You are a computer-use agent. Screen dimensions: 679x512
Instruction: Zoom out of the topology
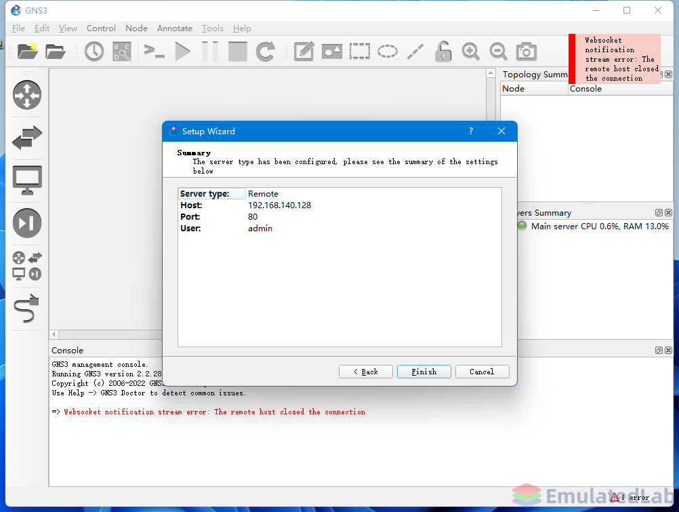(499, 52)
